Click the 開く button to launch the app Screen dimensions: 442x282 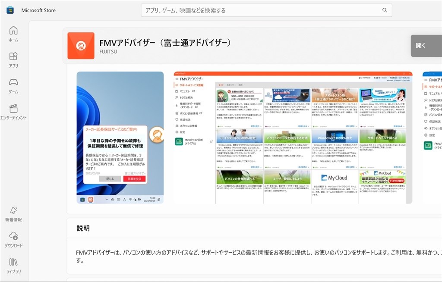pos(426,46)
